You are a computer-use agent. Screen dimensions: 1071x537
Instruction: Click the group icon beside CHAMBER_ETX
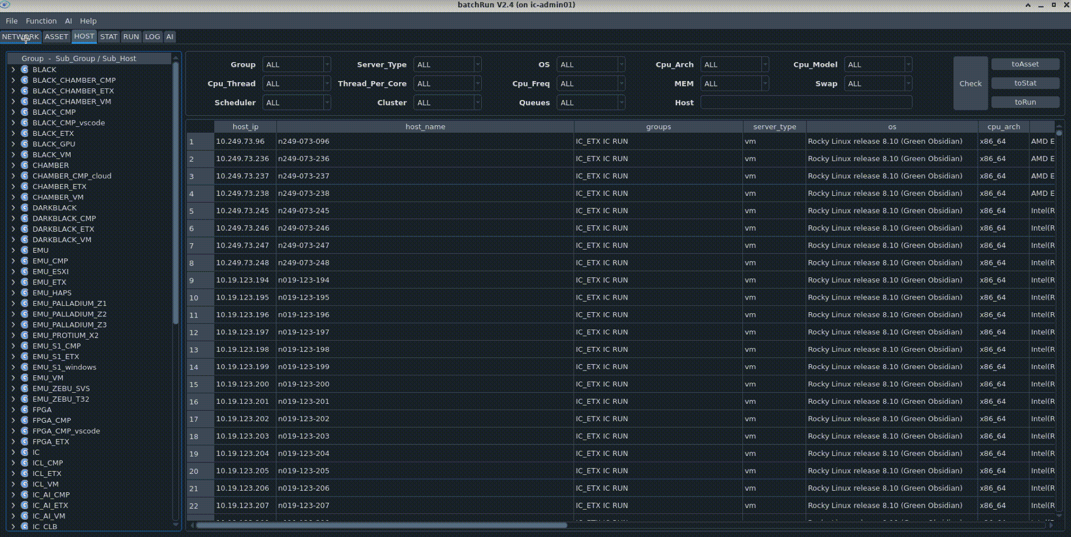coord(24,186)
